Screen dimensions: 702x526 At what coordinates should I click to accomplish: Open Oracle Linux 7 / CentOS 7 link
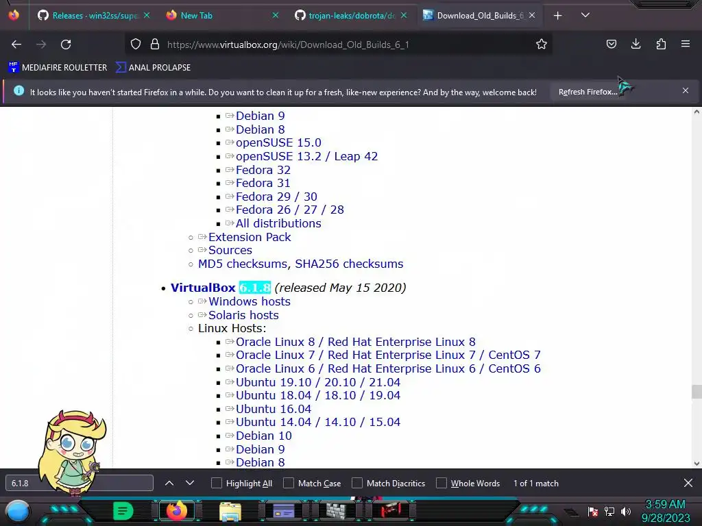pyautogui.click(x=388, y=355)
